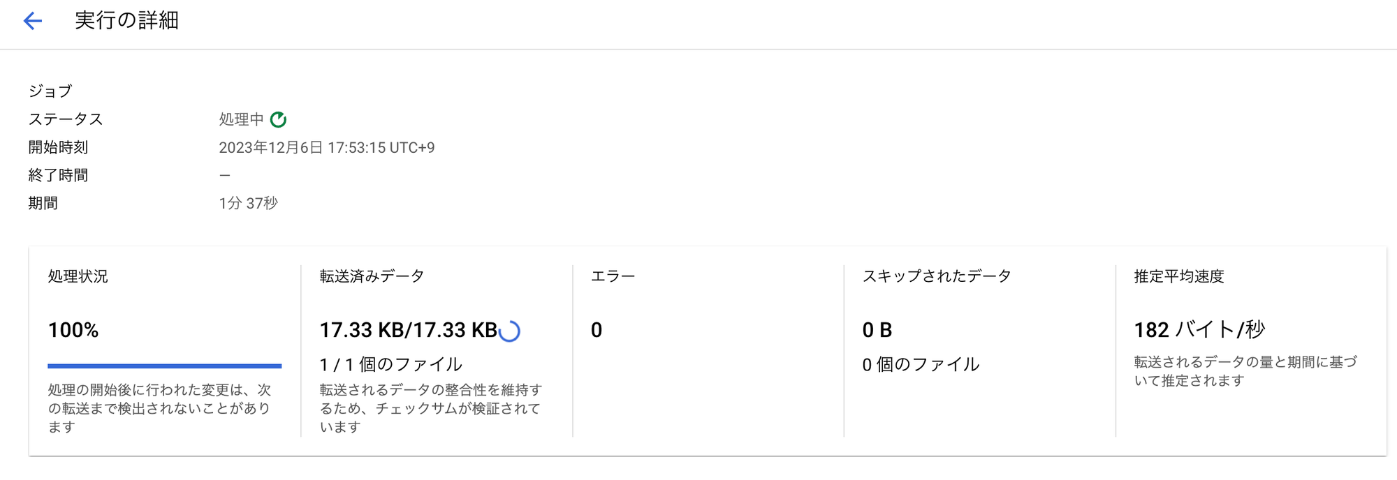Image resolution: width=1397 pixels, height=480 pixels.
Task: Click the 実行の詳細 page title
Action: click(126, 21)
